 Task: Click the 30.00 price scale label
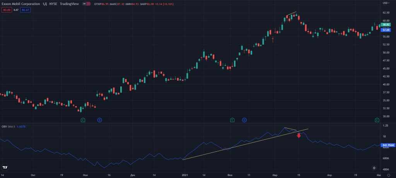pos(386,117)
